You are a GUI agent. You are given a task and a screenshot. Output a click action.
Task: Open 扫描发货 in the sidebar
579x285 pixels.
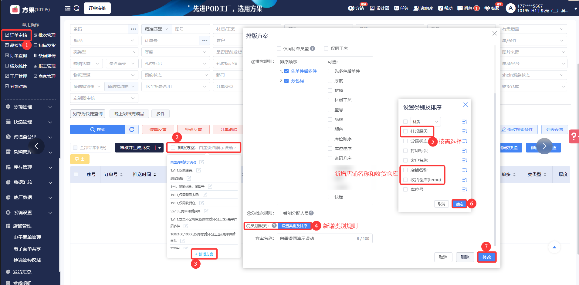coord(45,45)
